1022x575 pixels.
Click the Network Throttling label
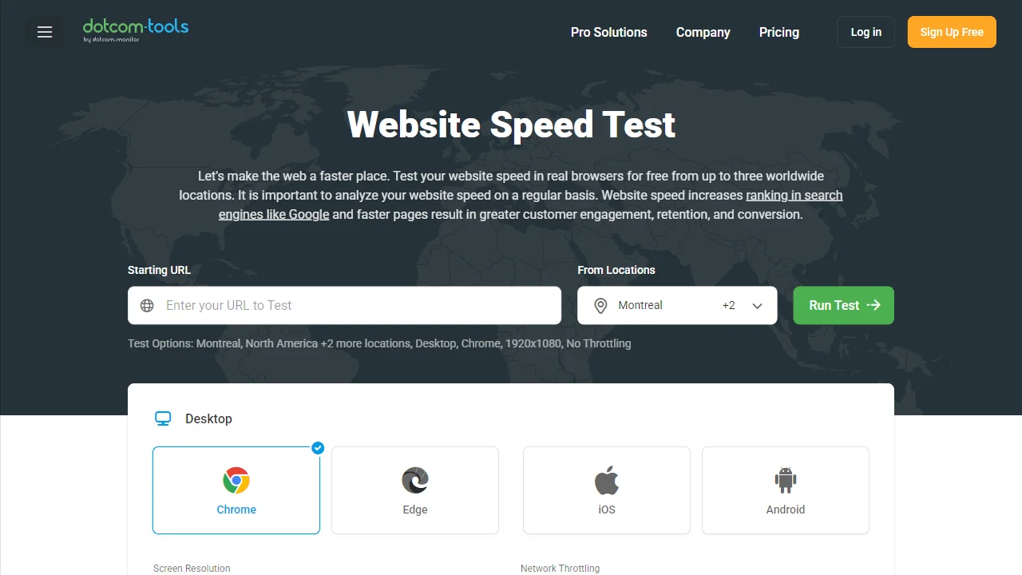click(560, 569)
